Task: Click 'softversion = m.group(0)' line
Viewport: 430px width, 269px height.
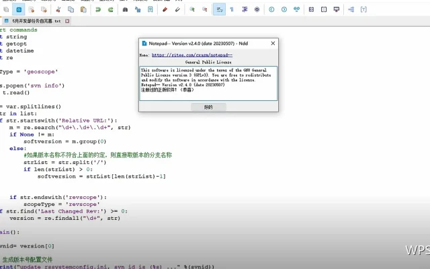Action: pyautogui.click(x=64, y=141)
